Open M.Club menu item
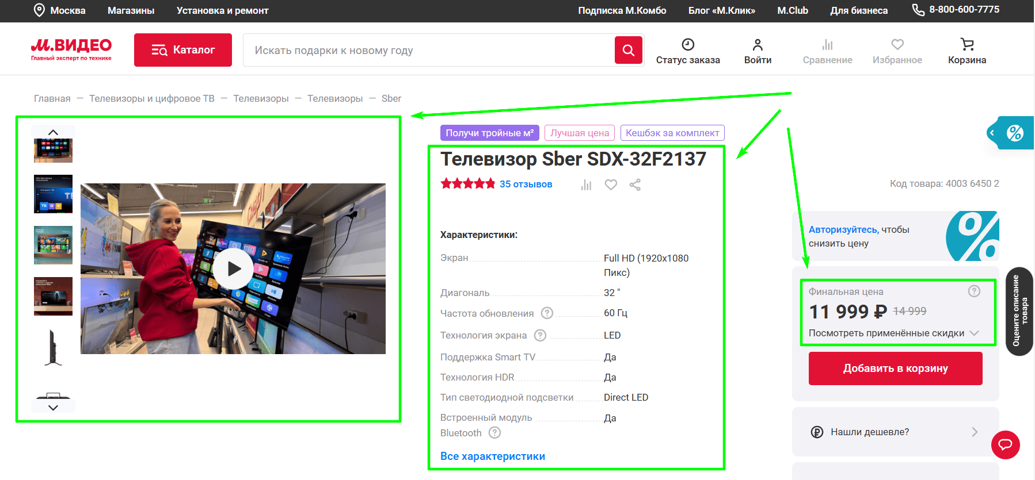Image resolution: width=1035 pixels, height=480 pixels. (x=793, y=10)
